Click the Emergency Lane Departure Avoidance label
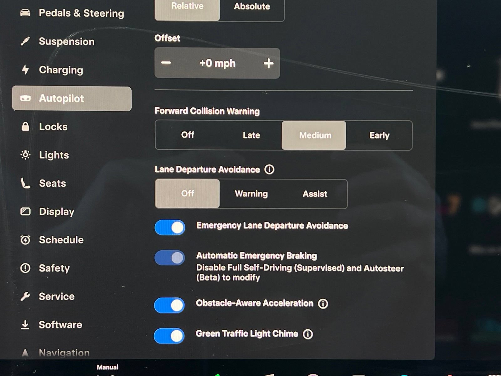This screenshot has height=376, width=501. click(x=272, y=226)
